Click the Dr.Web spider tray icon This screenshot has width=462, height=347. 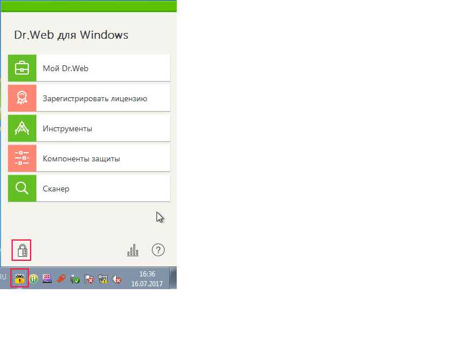[20, 278]
